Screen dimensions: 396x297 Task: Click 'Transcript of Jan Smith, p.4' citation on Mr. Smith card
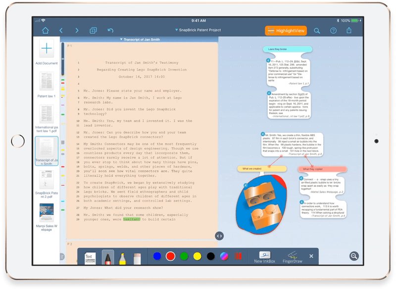pos(305,154)
